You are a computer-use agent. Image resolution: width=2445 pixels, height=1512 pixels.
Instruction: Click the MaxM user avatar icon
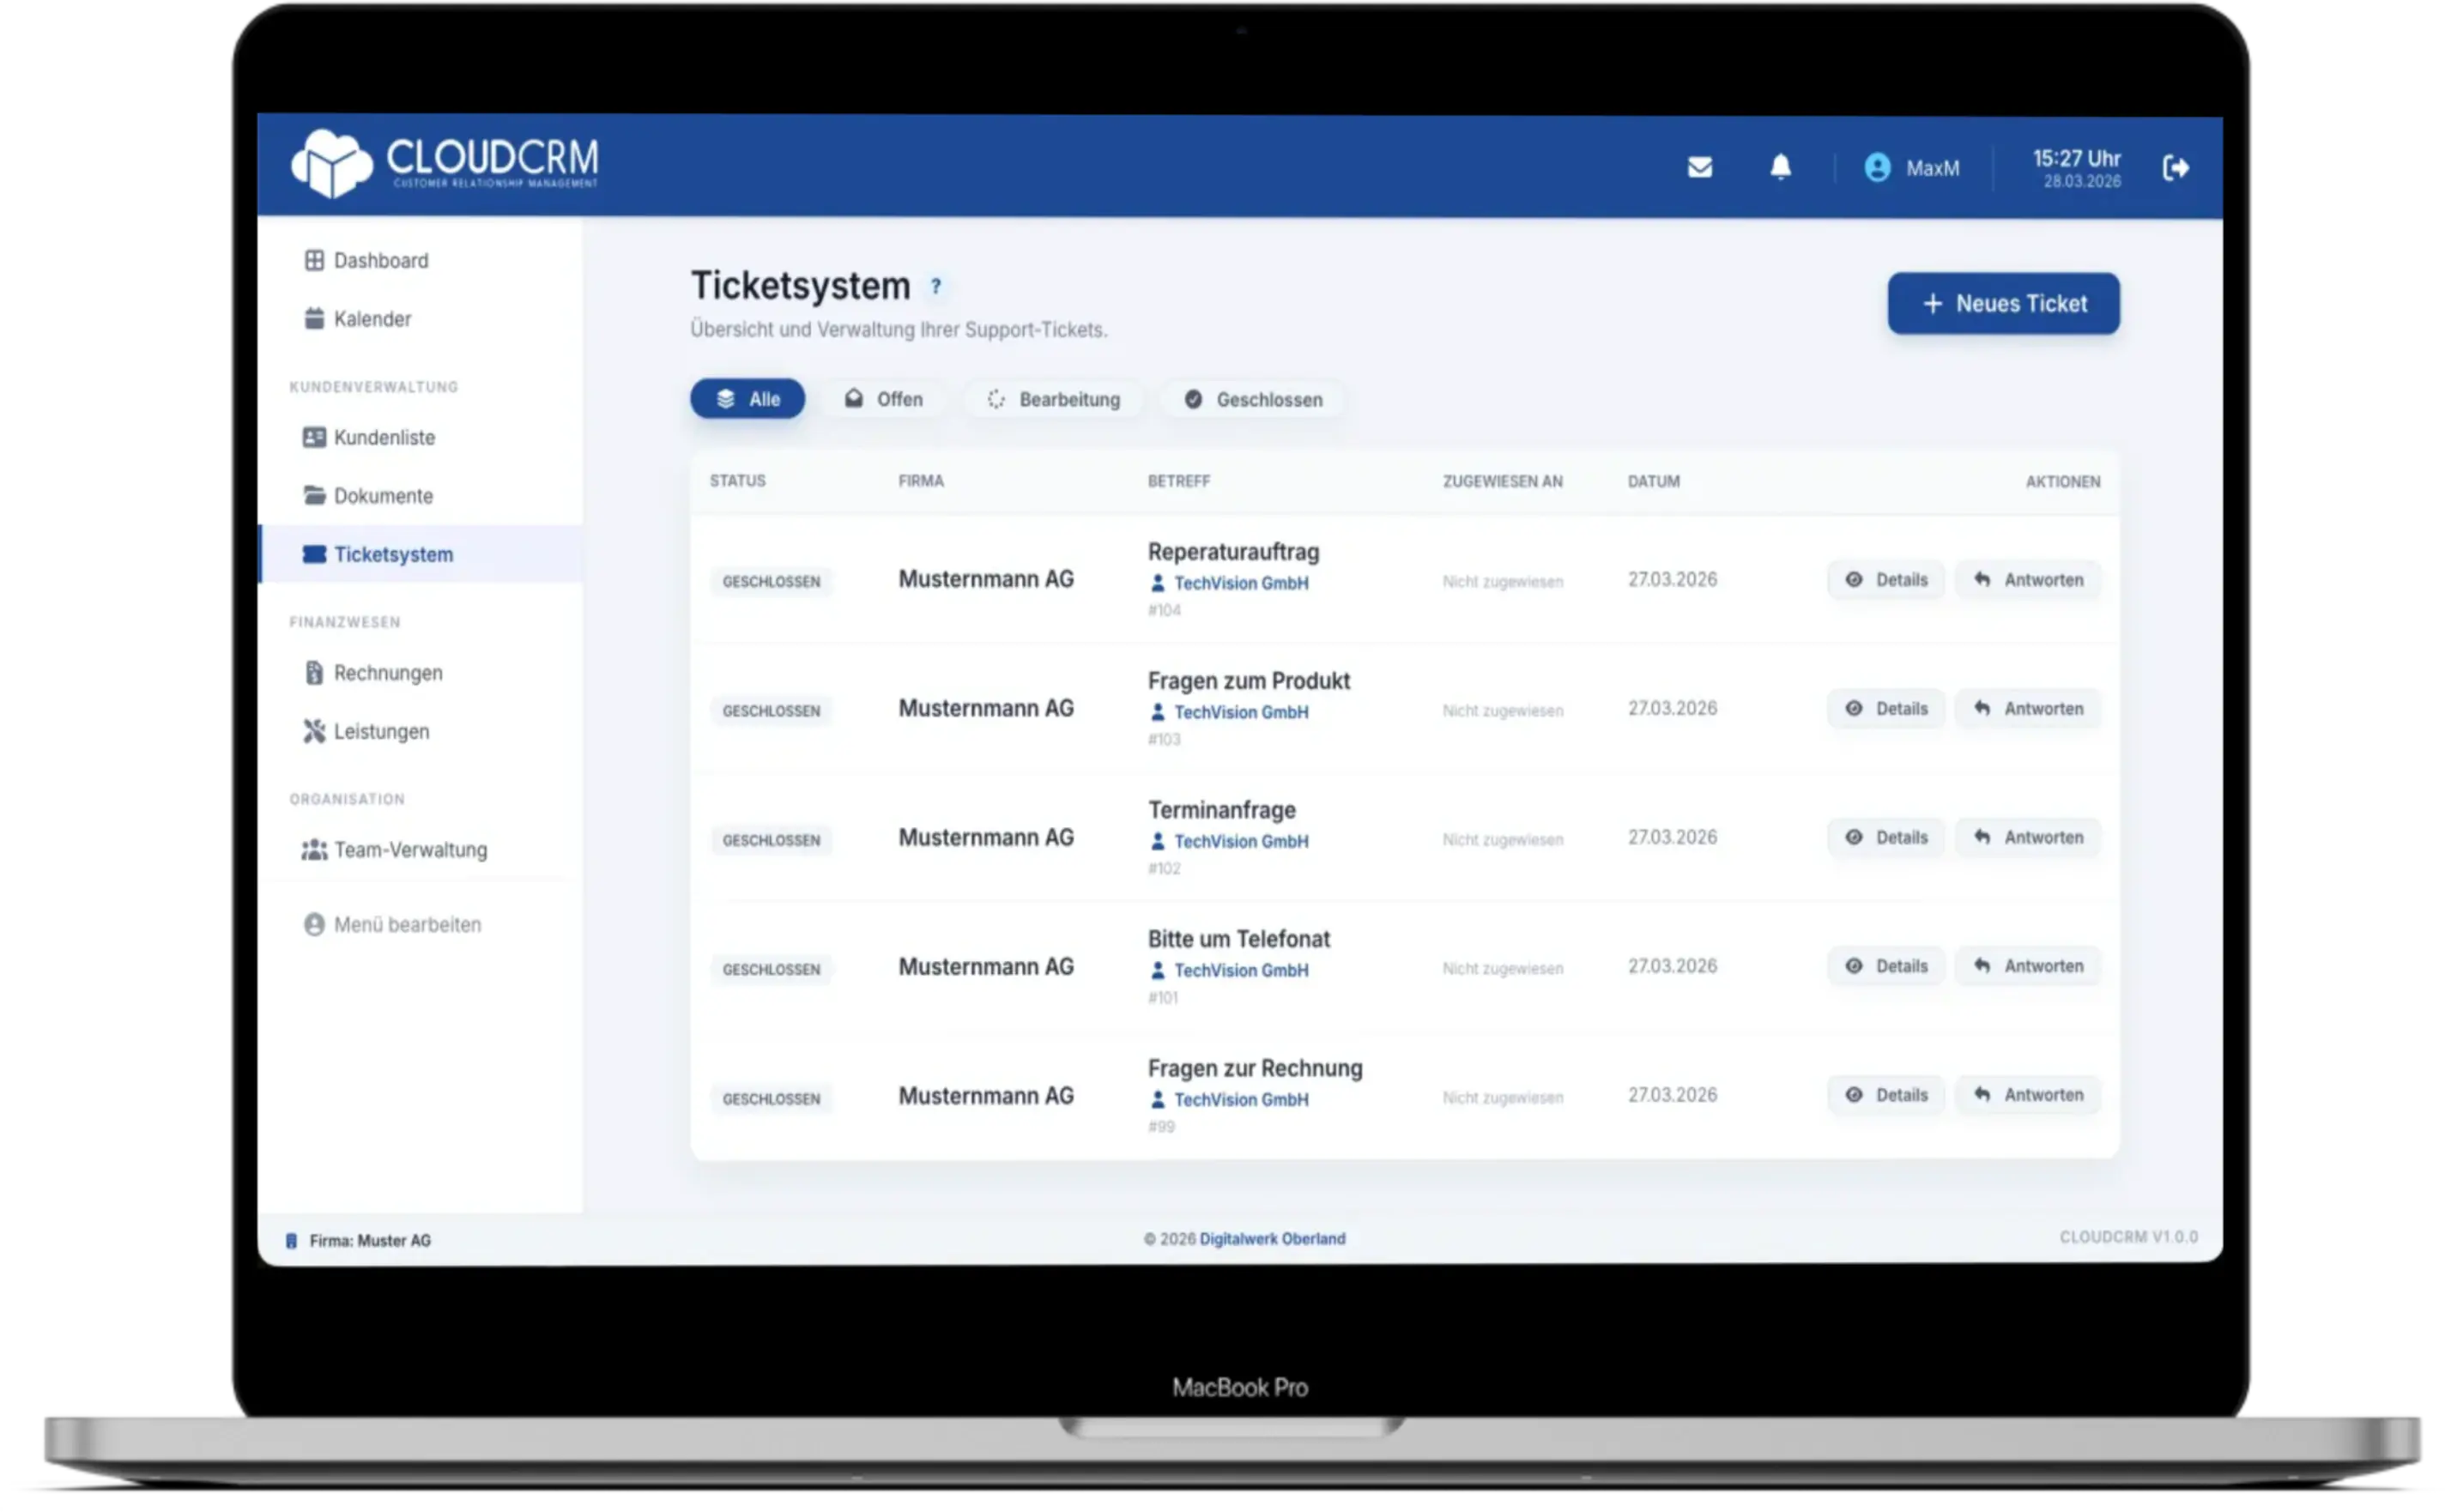tap(1877, 167)
